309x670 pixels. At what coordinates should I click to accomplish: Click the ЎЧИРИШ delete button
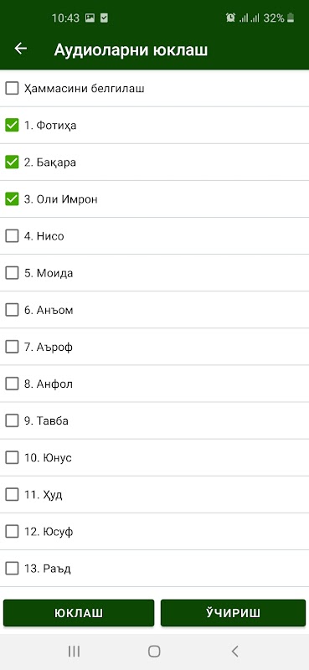coord(234,613)
